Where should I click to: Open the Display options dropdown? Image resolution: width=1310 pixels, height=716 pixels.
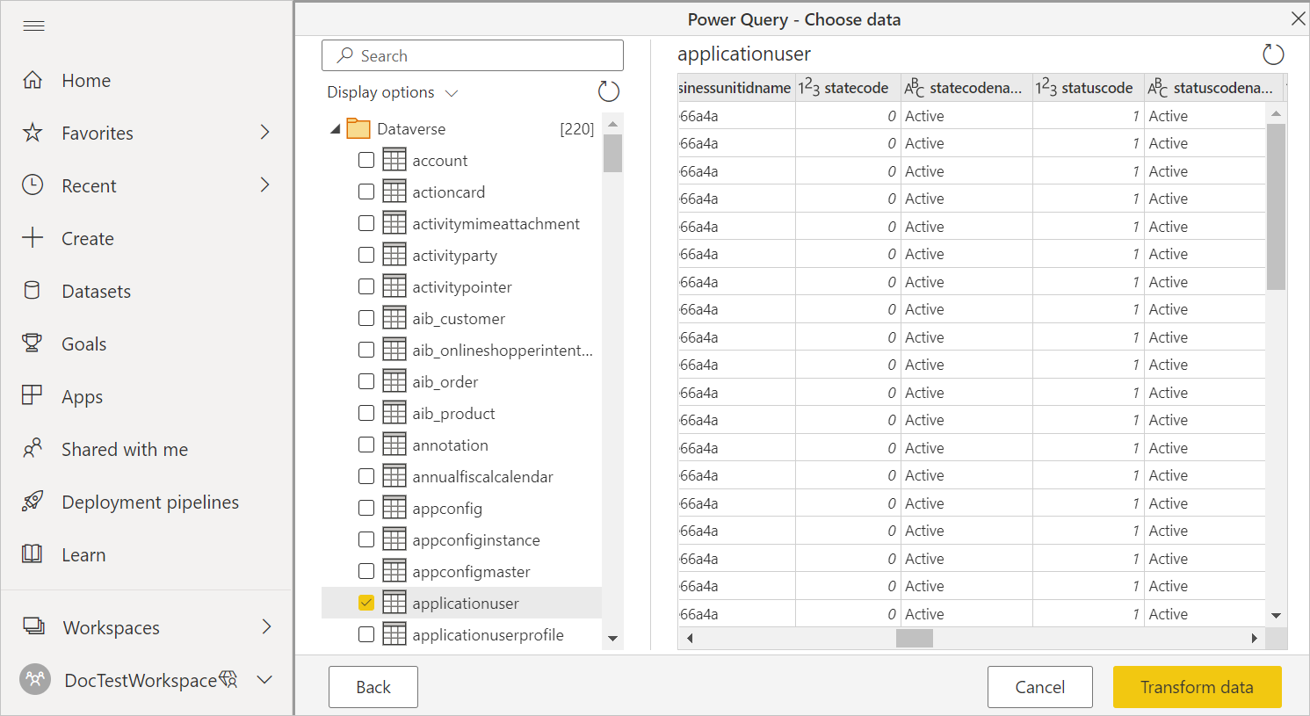pos(391,92)
